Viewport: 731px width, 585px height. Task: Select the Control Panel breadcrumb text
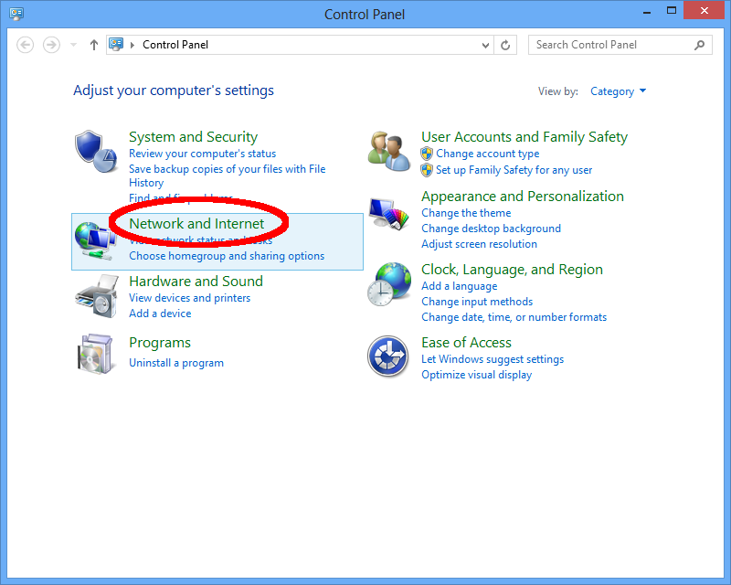tap(175, 45)
